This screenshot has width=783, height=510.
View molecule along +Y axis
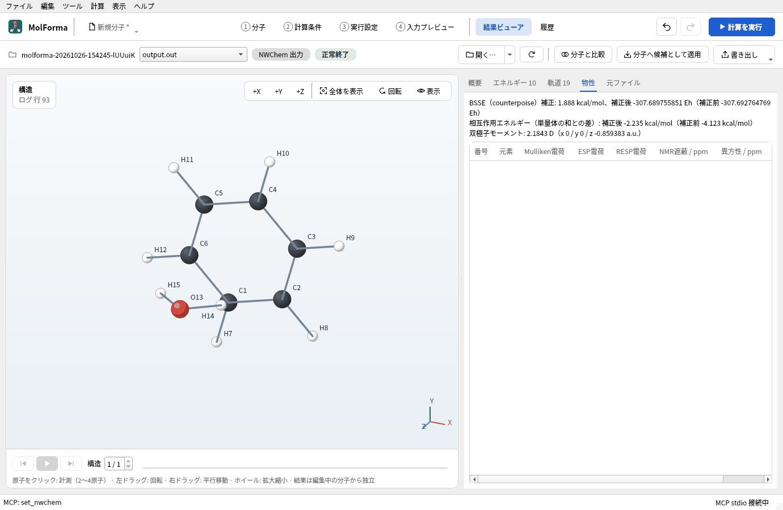(279, 91)
